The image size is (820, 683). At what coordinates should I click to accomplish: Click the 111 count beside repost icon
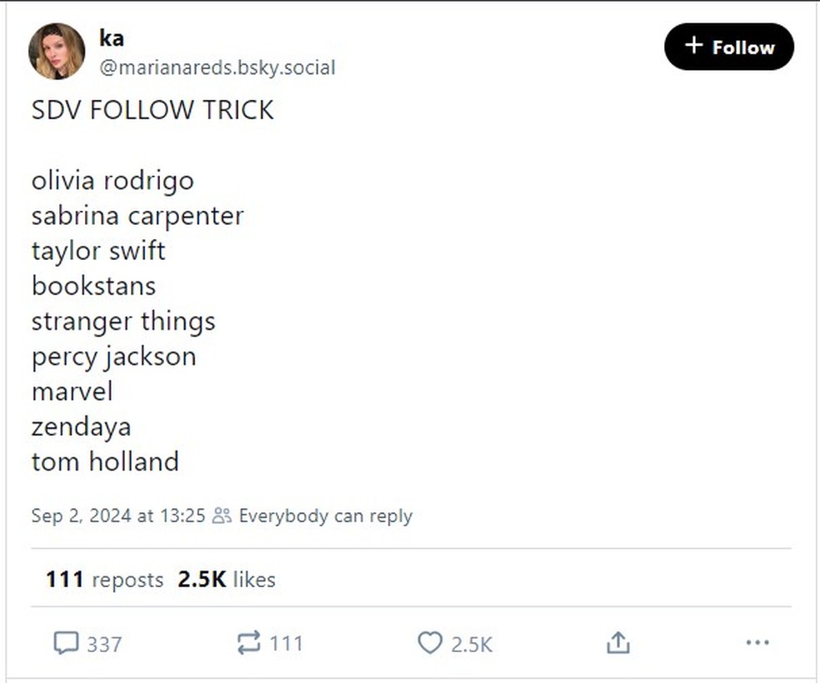pyautogui.click(x=286, y=644)
